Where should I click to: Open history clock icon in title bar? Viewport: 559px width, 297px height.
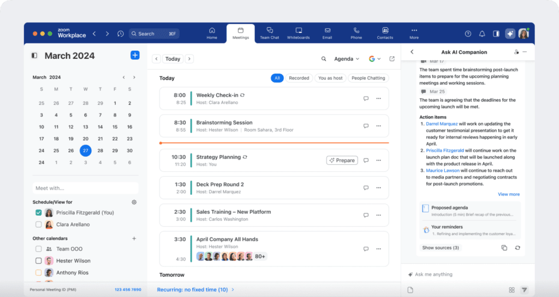point(121,34)
